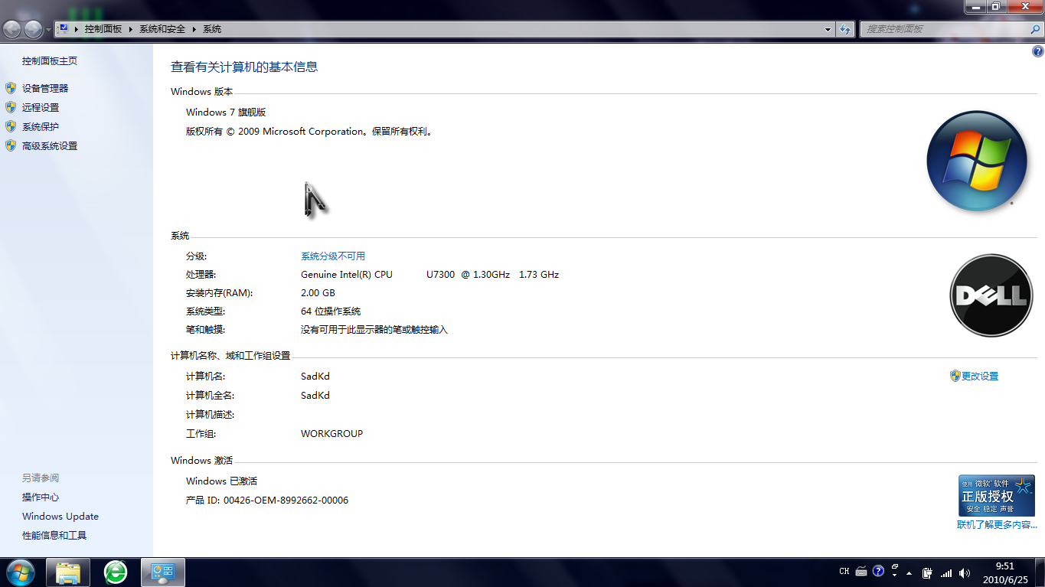Open 设备管理器 from the sidebar
1045x587 pixels.
click(45, 89)
